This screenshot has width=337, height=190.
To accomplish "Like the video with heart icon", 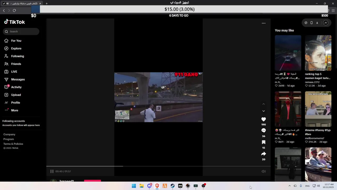I will 264,119.
